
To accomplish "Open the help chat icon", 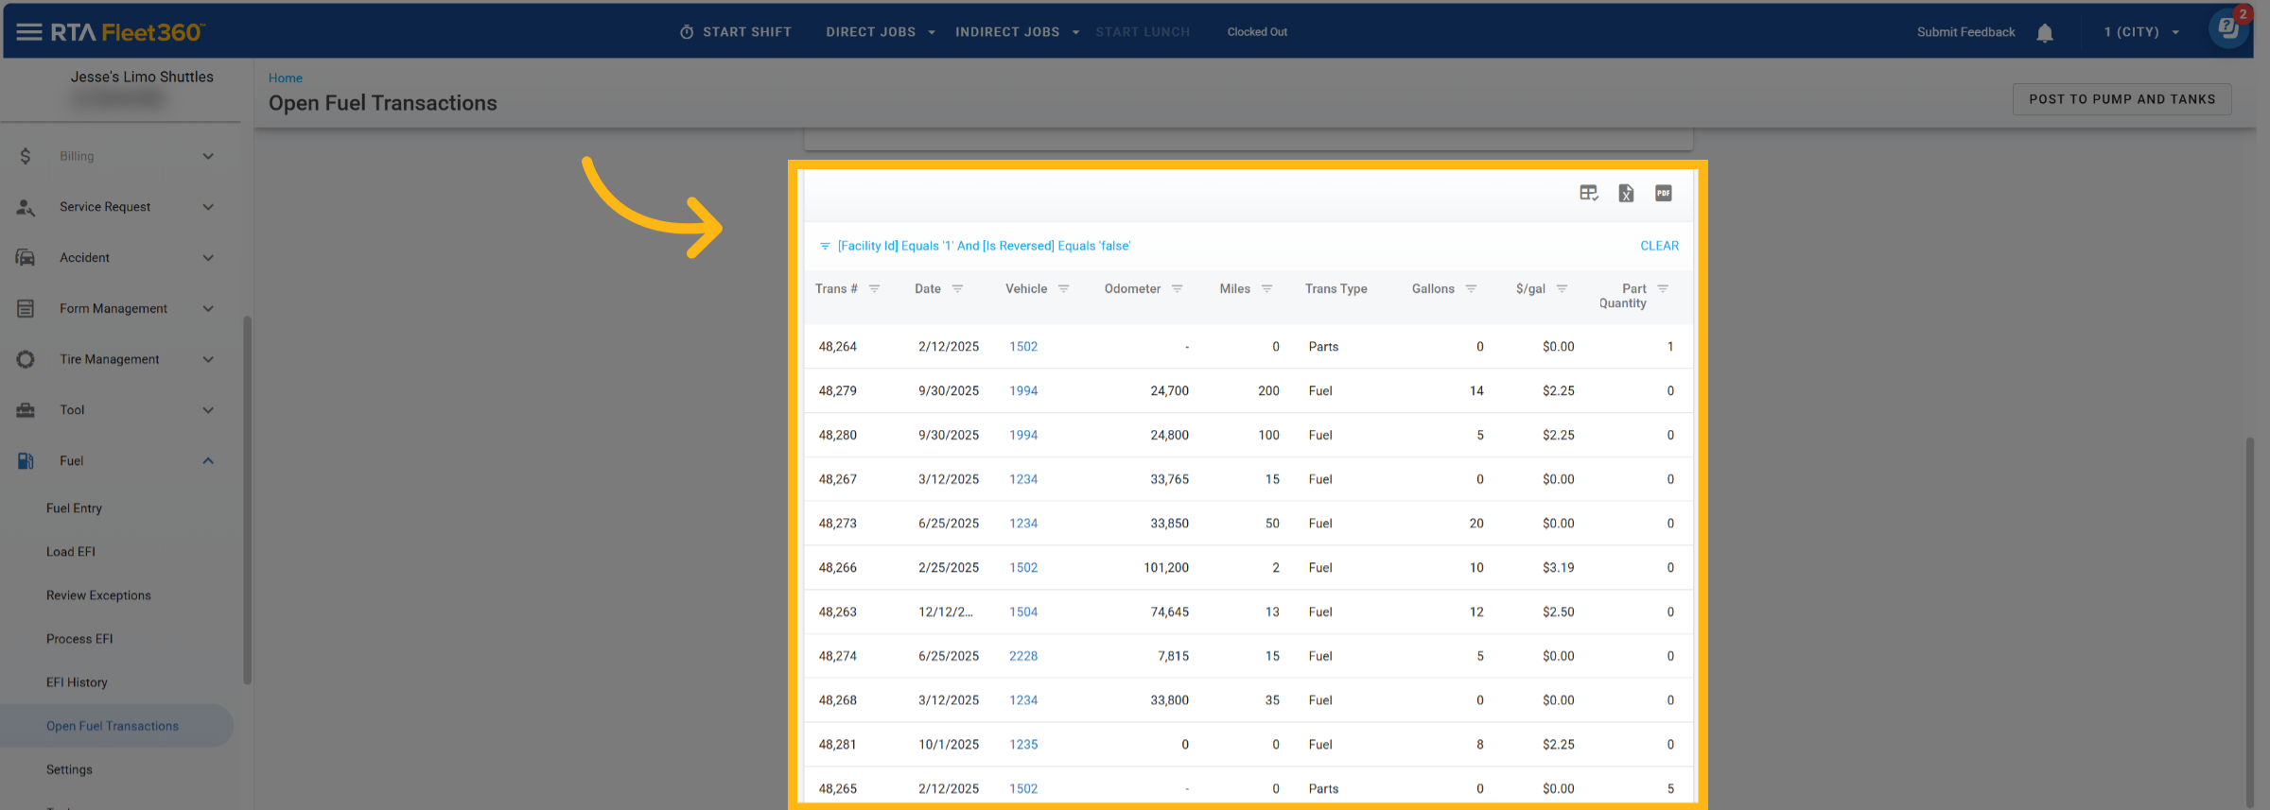I will pyautogui.click(x=2227, y=29).
